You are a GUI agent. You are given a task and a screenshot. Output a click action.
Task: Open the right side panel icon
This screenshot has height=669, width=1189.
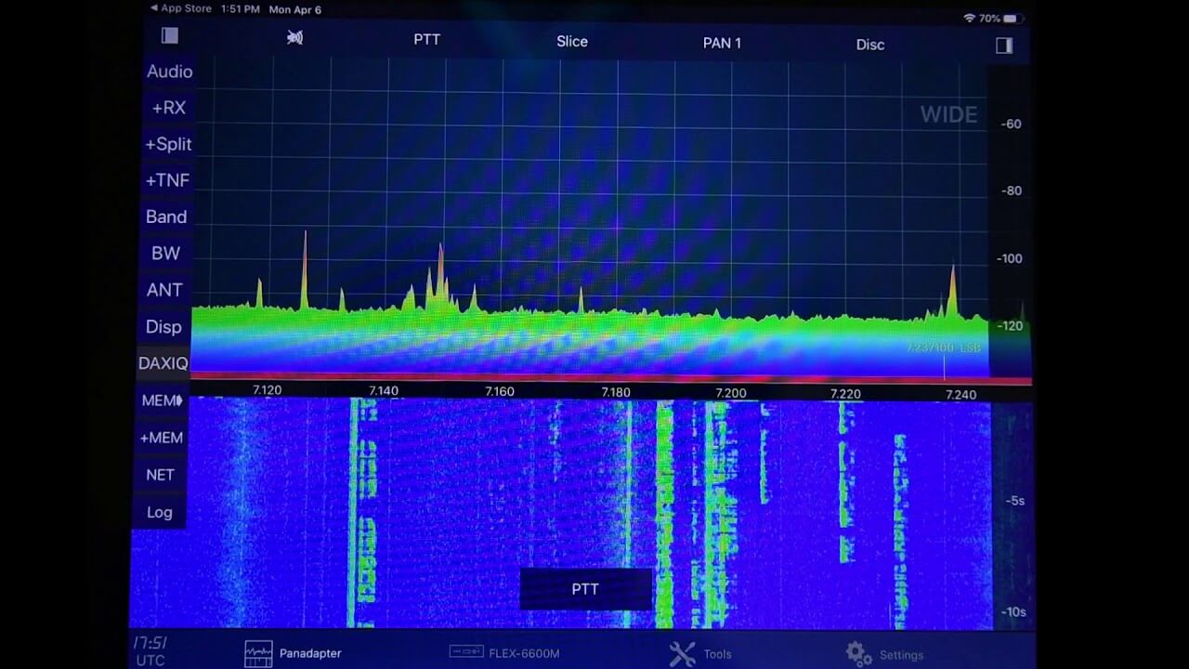click(1004, 43)
